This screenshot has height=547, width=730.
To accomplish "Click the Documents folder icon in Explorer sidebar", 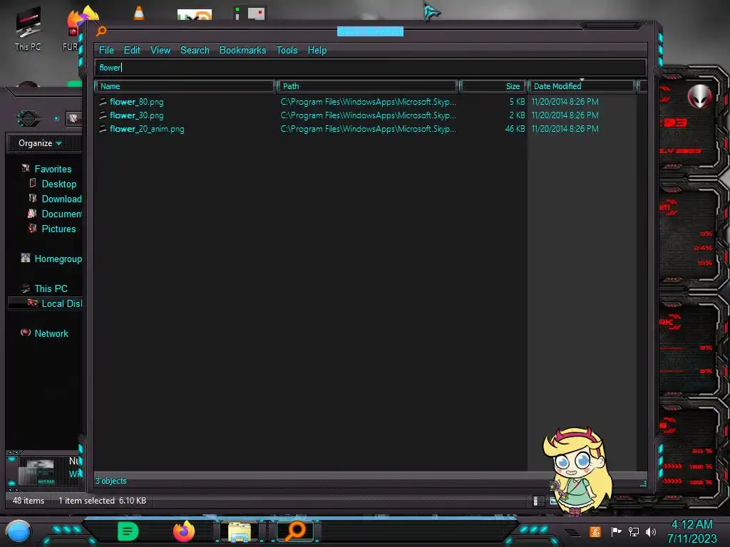I will [x=32, y=214].
